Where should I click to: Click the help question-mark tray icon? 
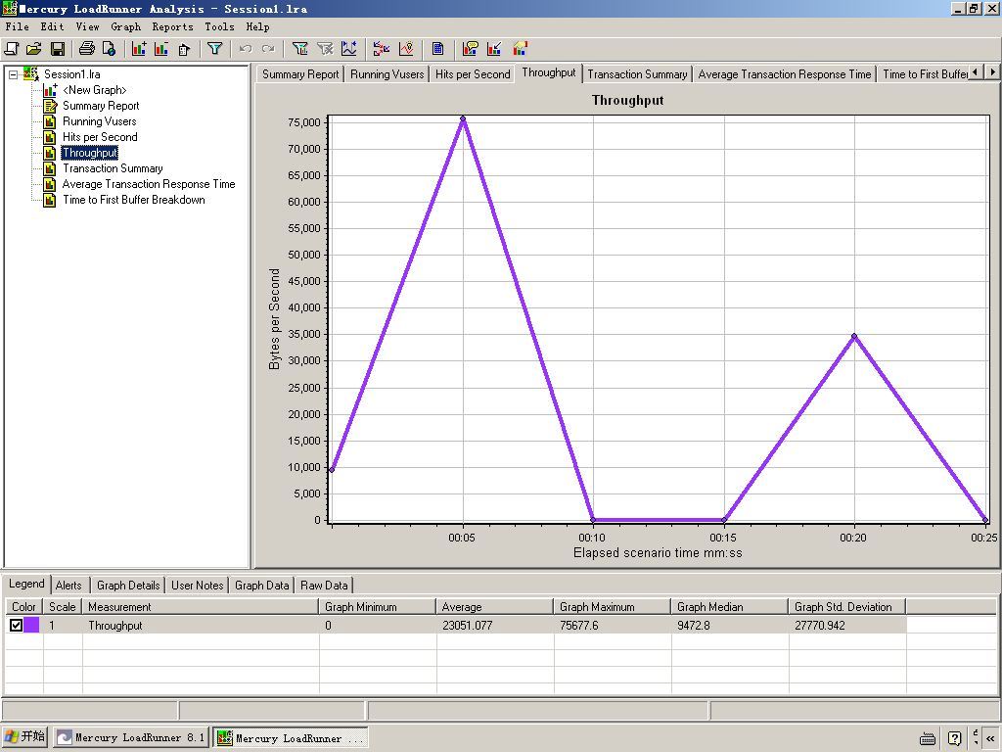954,738
